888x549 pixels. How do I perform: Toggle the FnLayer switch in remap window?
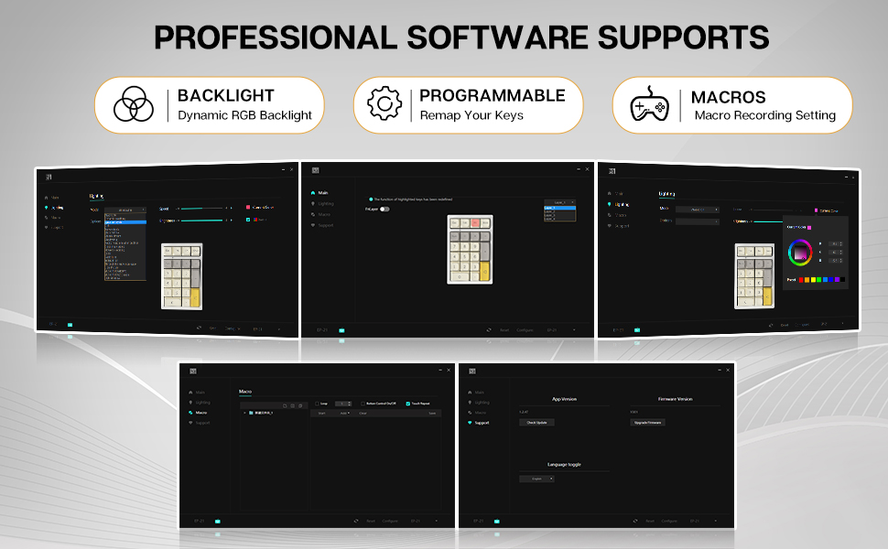coord(384,209)
